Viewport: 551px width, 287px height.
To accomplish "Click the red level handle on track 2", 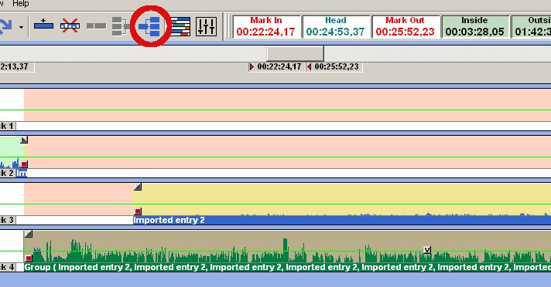I will coord(24,164).
